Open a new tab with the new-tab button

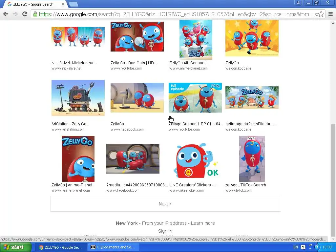(x=73, y=4)
